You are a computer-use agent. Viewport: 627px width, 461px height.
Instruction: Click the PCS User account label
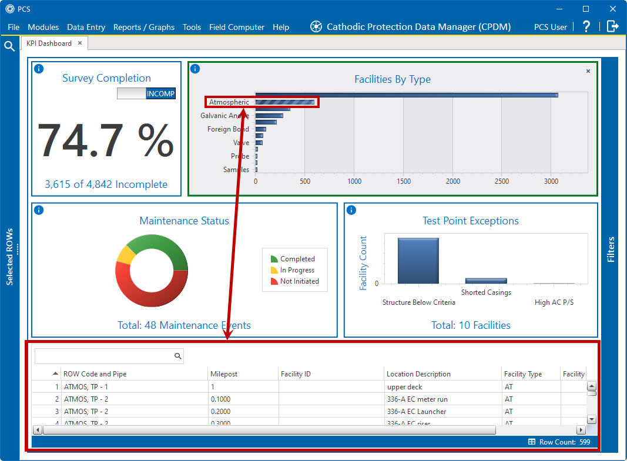551,27
